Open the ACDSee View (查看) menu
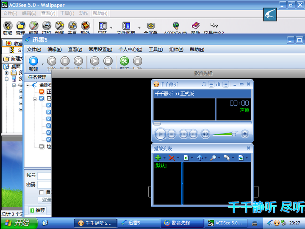The width and height of the screenshot is (305, 229). [x=48, y=13]
